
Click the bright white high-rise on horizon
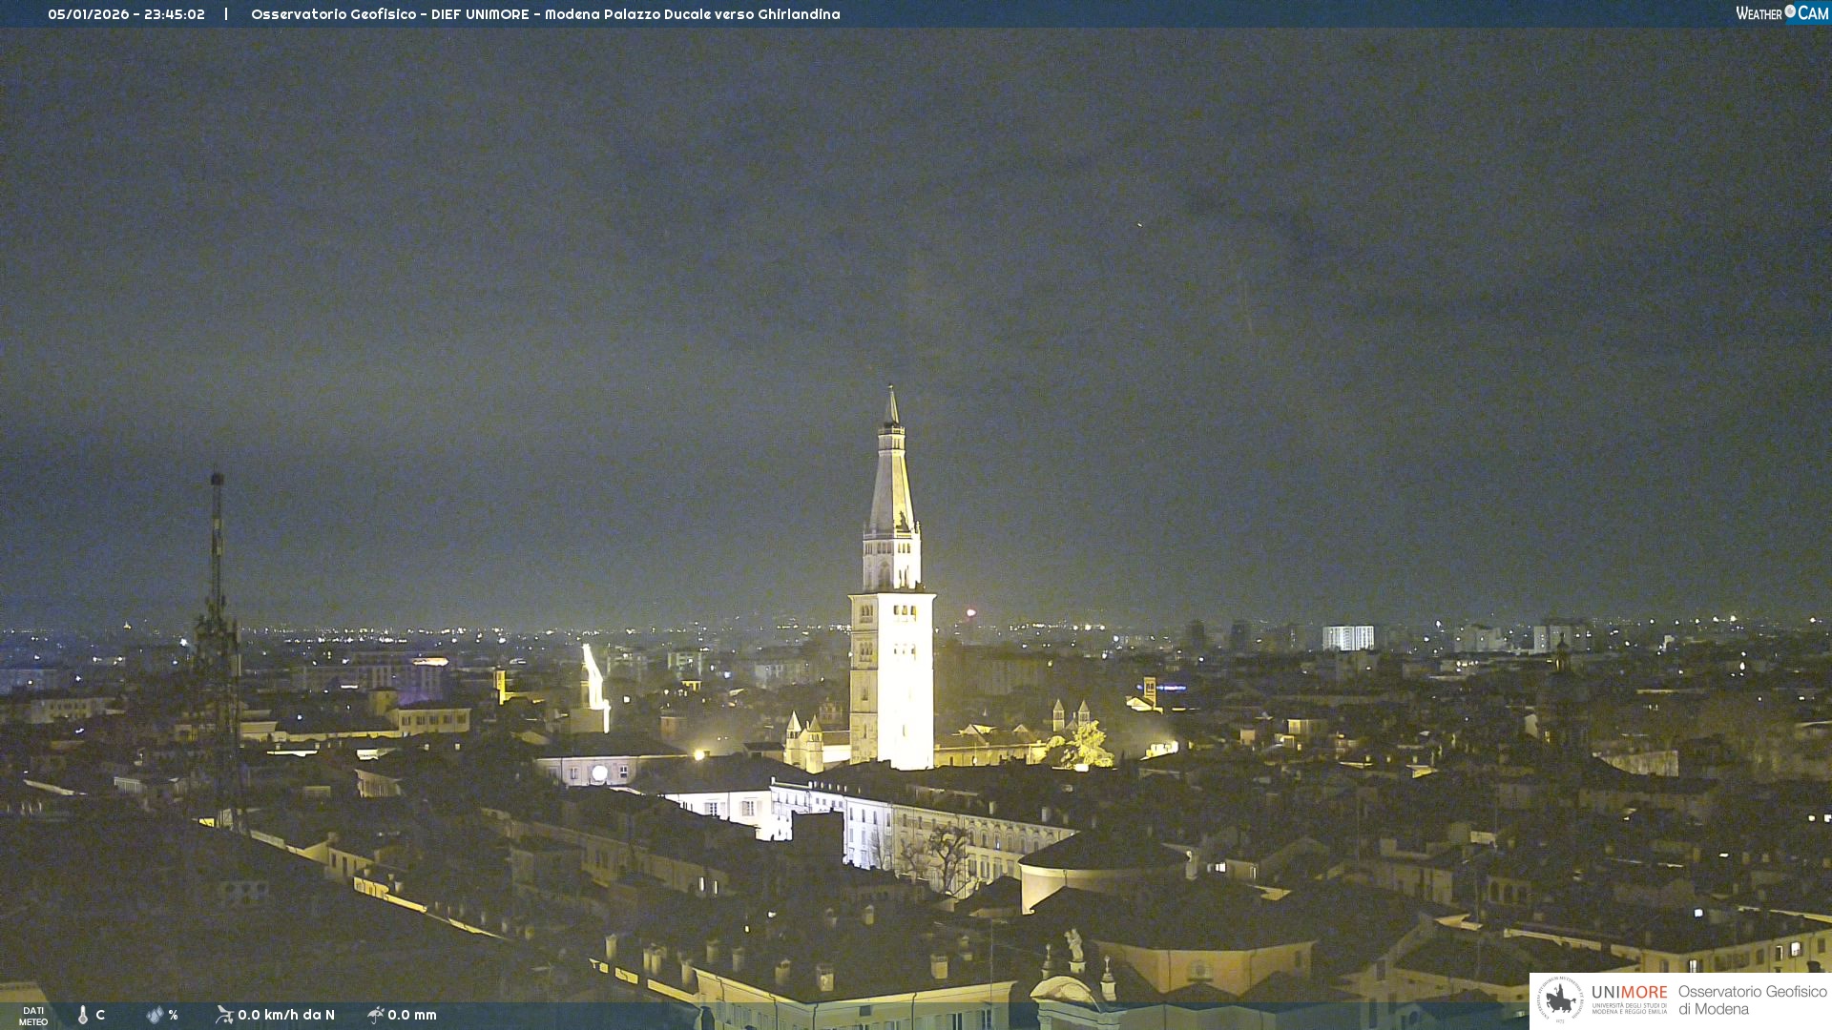[x=1347, y=637]
